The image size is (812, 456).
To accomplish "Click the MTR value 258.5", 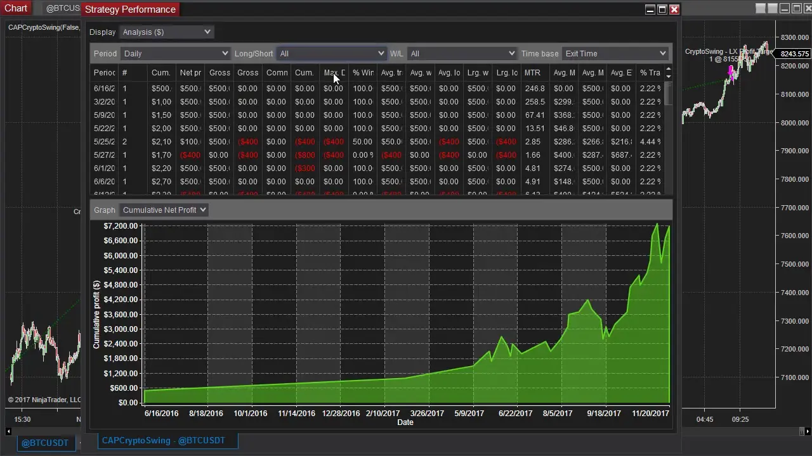I will [x=535, y=102].
